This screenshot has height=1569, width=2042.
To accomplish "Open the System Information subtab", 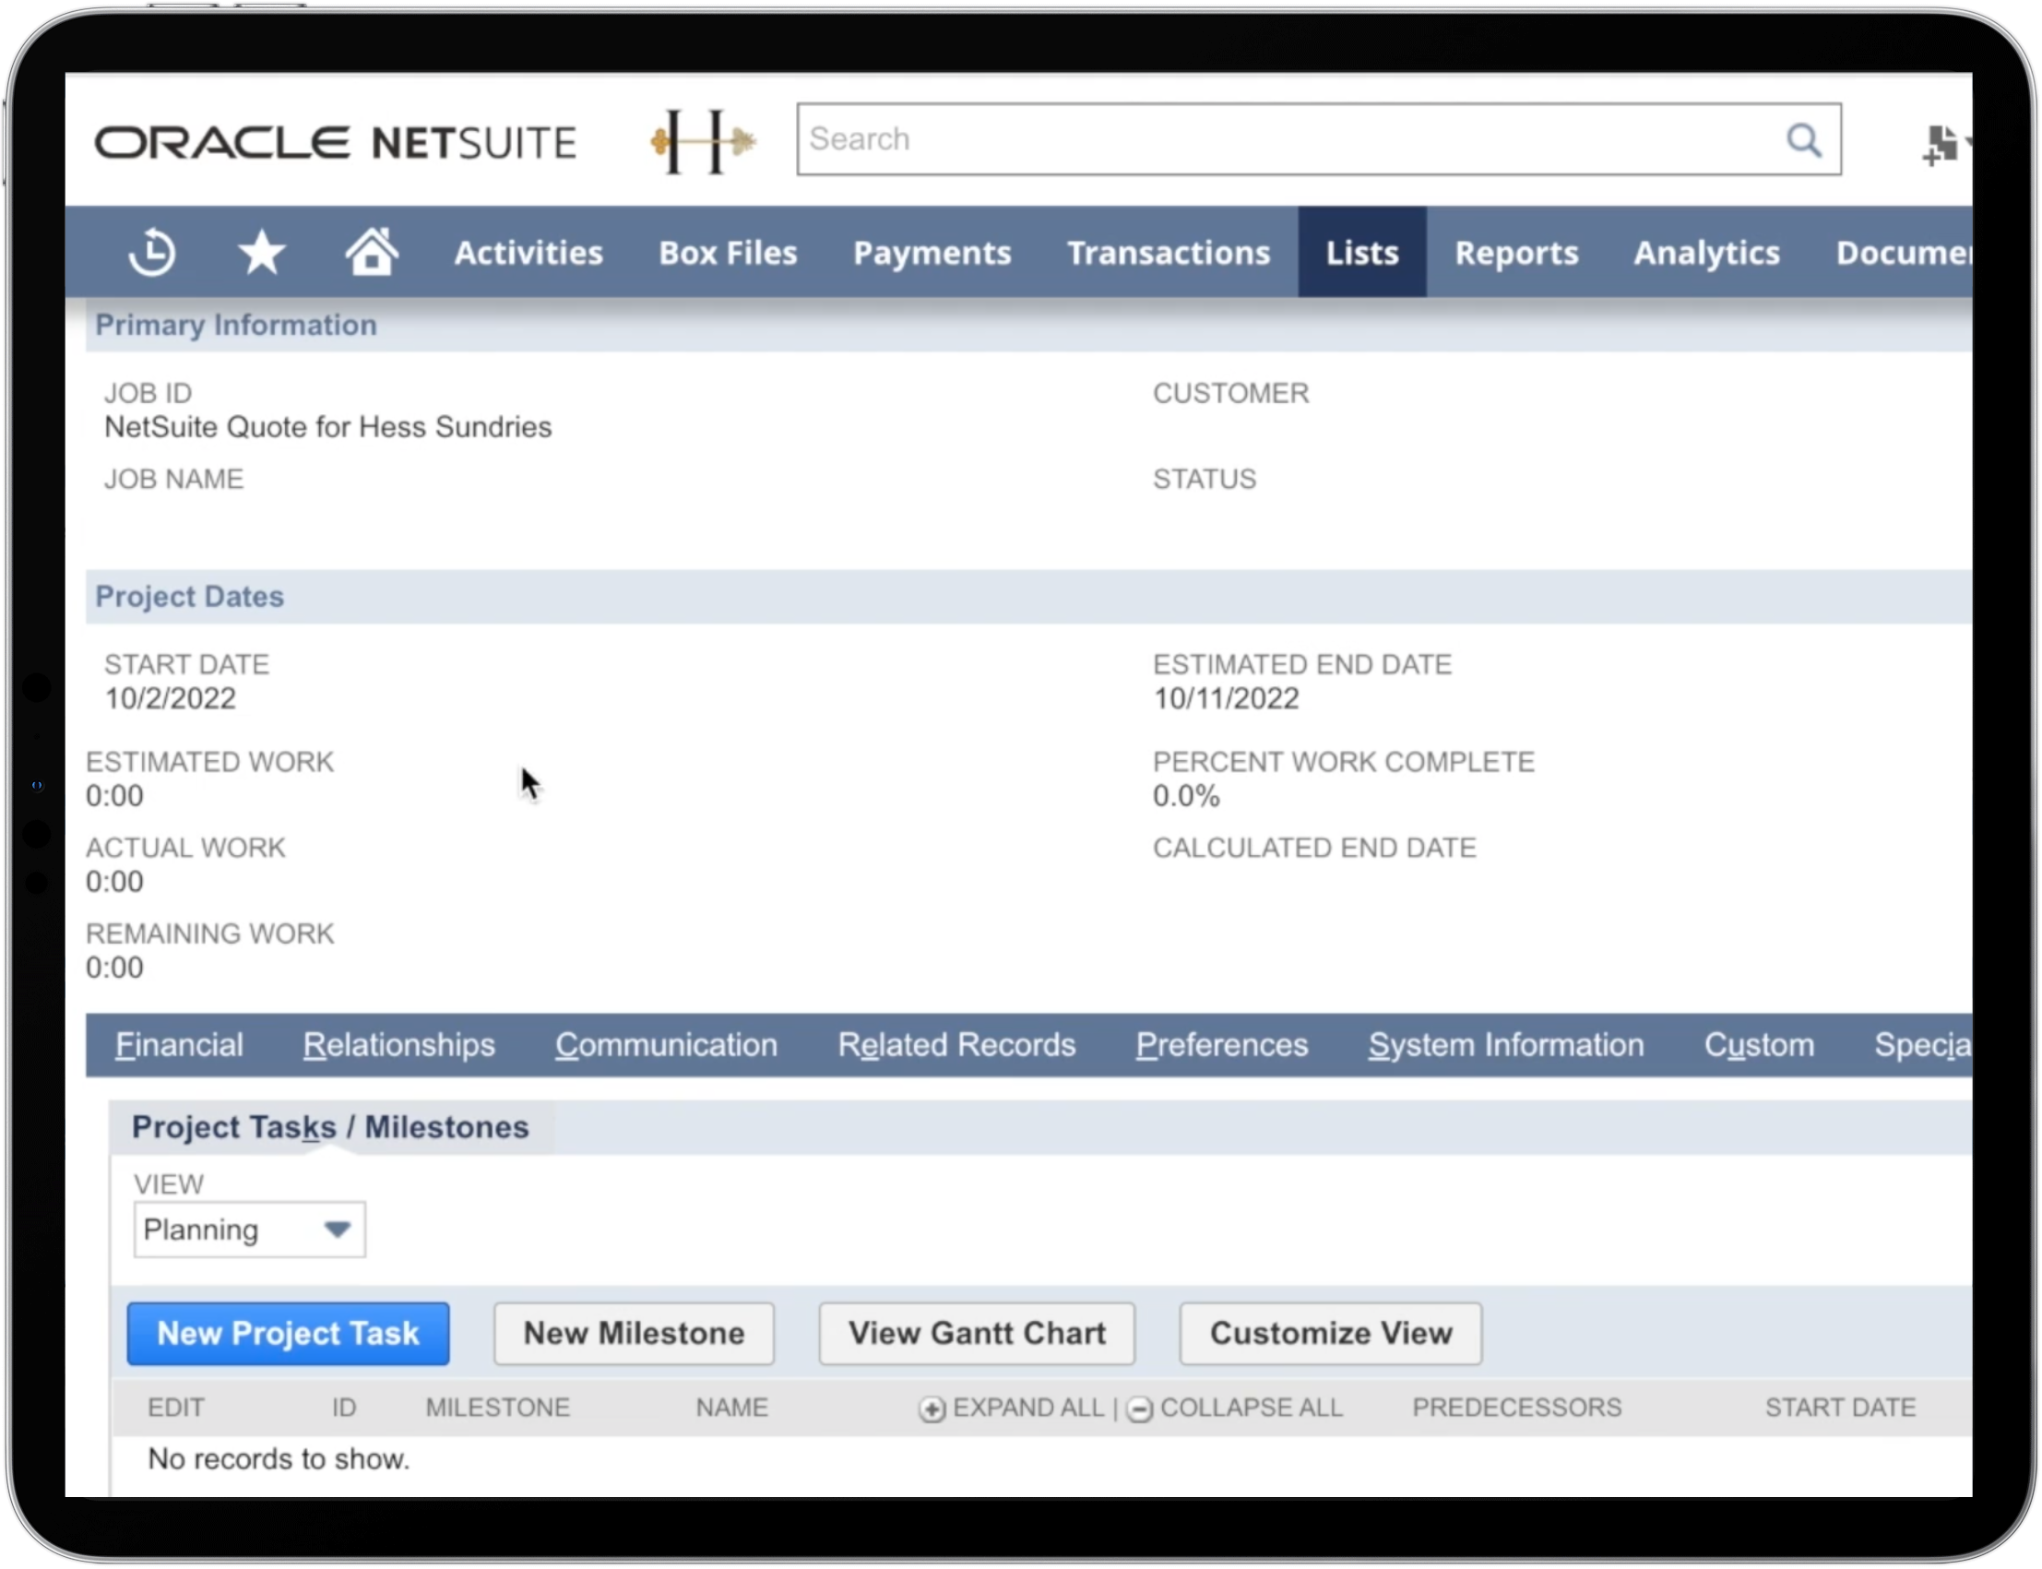I will click(x=1505, y=1044).
